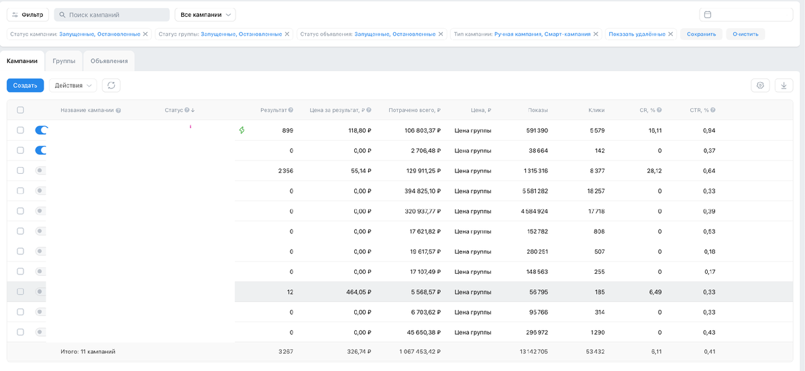The height and width of the screenshot is (371, 805).
Task: Sort by the Клики column header
Action: click(596, 110)
